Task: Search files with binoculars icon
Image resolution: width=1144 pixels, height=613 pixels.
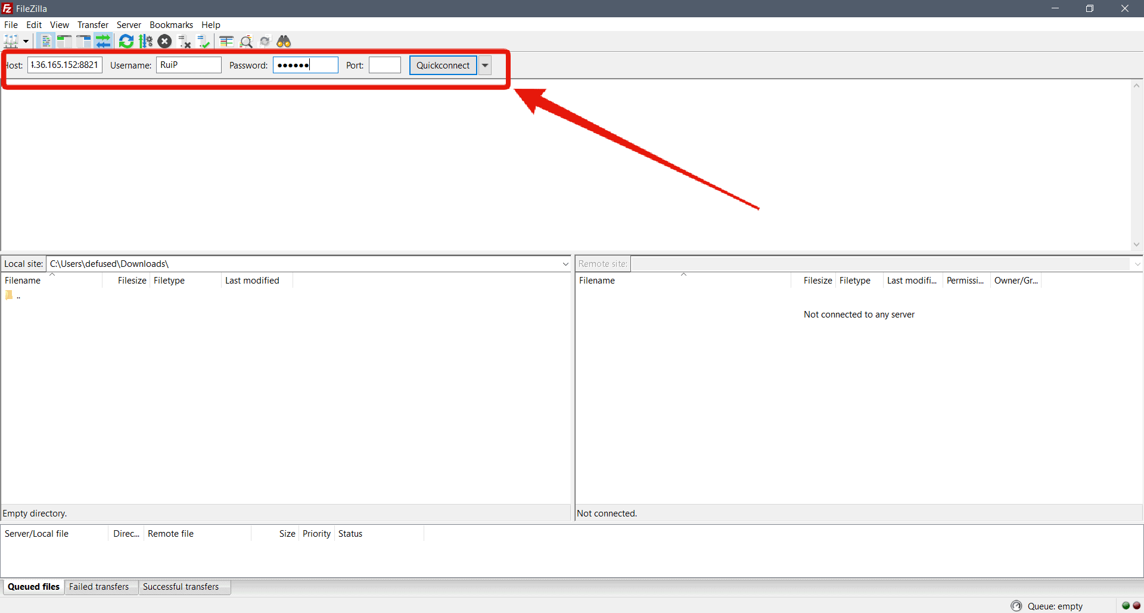Action: click(x=284, y=41)
